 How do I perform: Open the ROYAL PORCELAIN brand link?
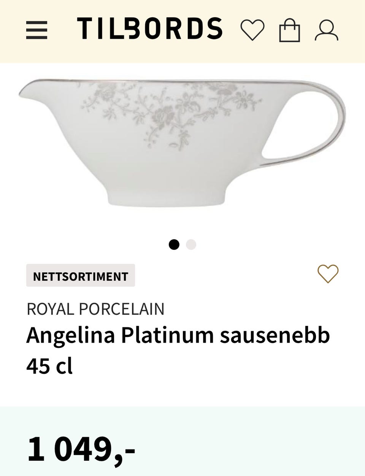point(95,309)
